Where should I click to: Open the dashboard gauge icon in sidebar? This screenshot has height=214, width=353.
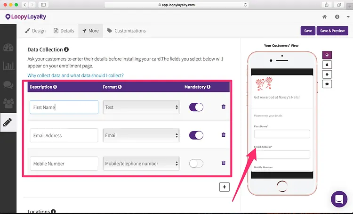tap(8, 48)
